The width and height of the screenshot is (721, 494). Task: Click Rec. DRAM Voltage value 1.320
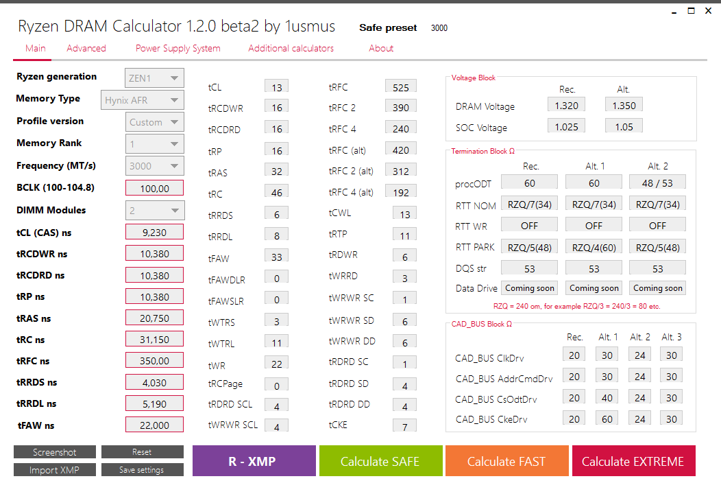tap(567, 105)
